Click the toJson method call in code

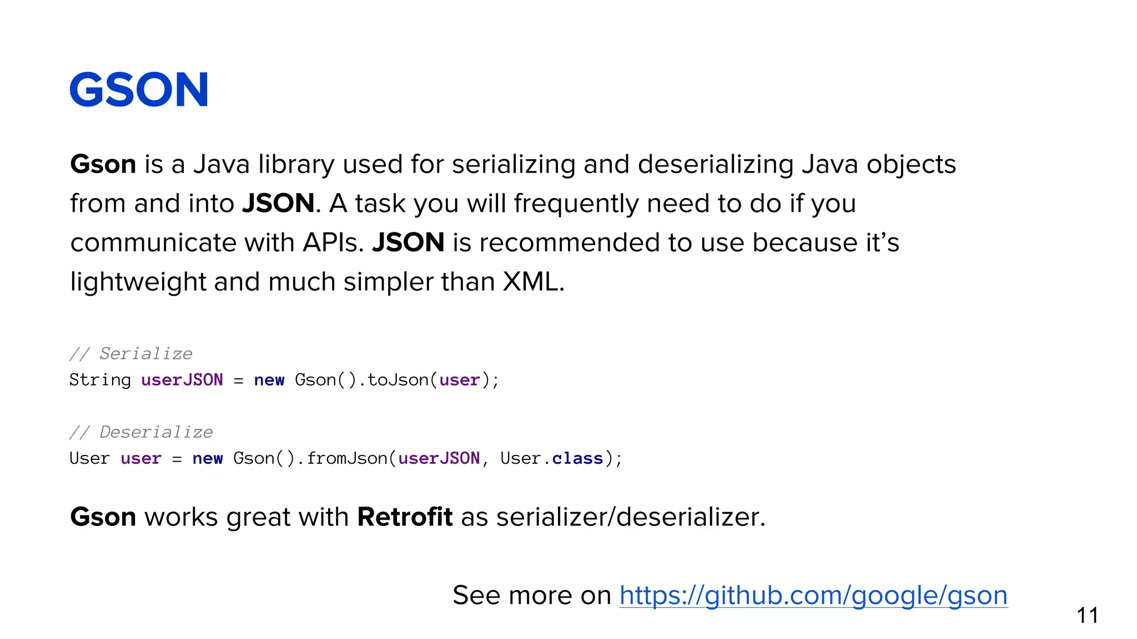coord(398,380)
